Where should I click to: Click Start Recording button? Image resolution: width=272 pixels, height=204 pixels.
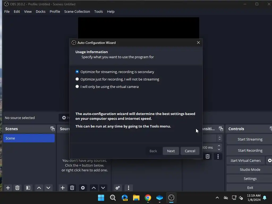coord(250,150)
